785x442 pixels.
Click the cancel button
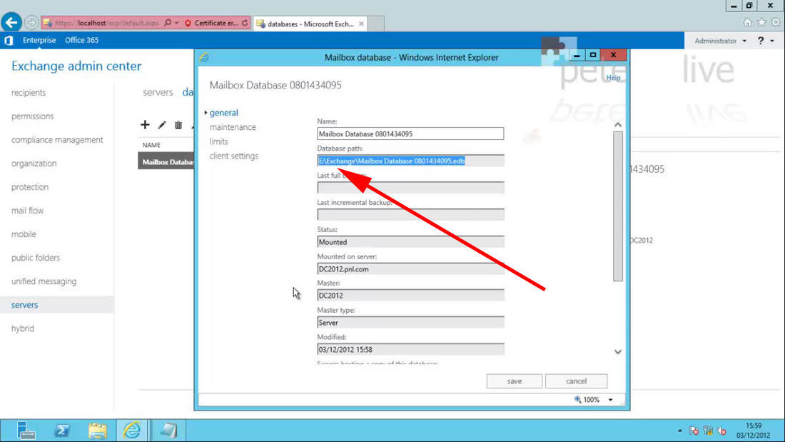[x=576, y=381]
